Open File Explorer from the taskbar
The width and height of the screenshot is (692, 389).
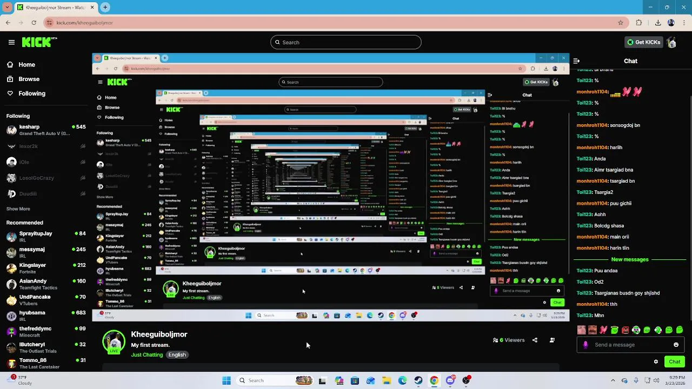[387, 380]
